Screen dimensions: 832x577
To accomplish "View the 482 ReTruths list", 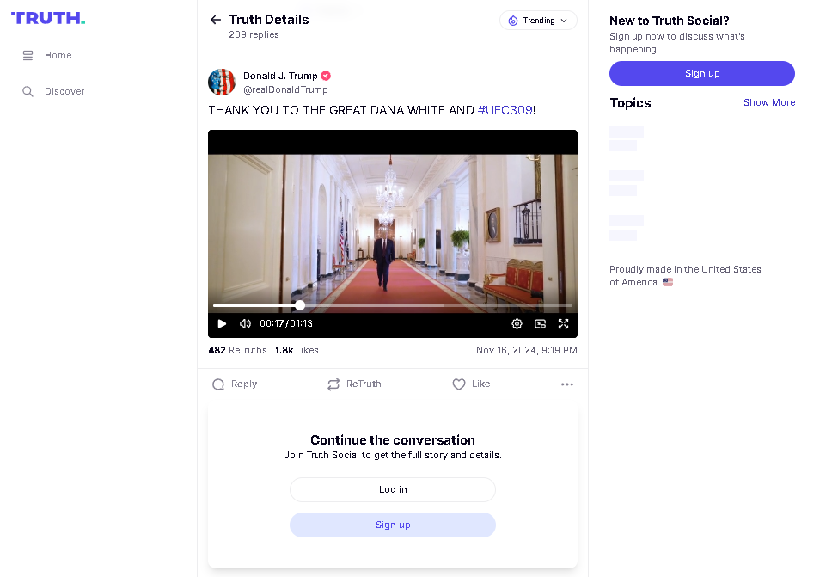I will tap(238, 350).
